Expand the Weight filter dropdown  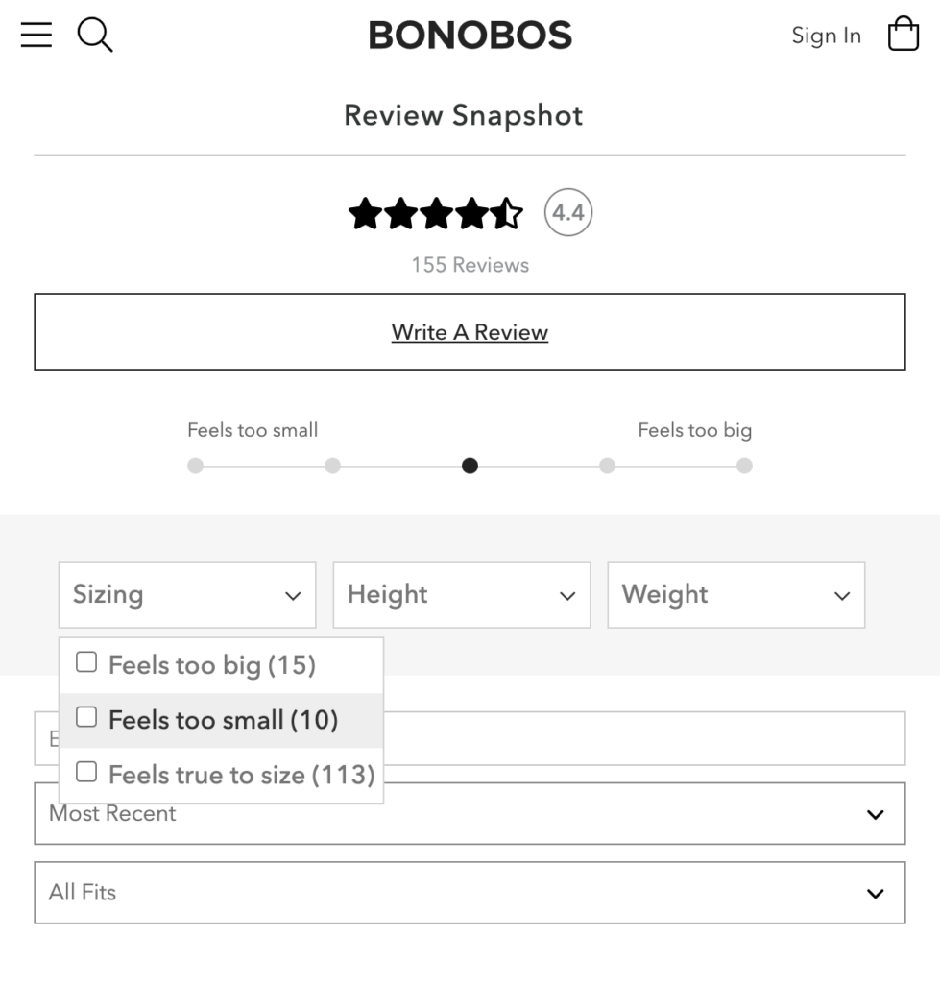tap(735, 595)
